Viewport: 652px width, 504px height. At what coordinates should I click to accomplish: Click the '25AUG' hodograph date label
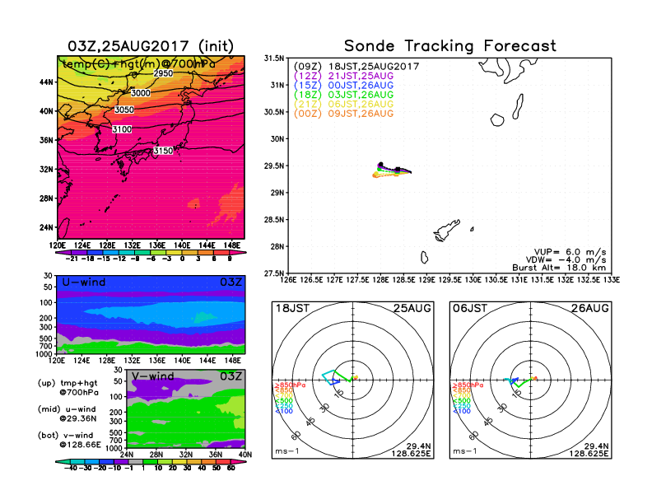[412, 308]
